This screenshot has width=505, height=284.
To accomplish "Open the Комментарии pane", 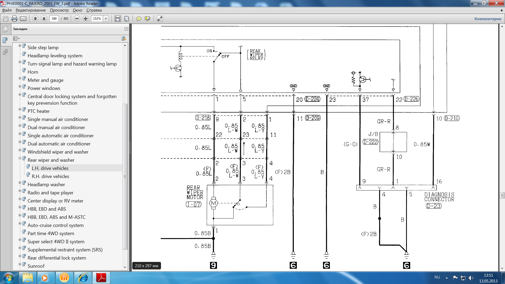I will 488,19.
